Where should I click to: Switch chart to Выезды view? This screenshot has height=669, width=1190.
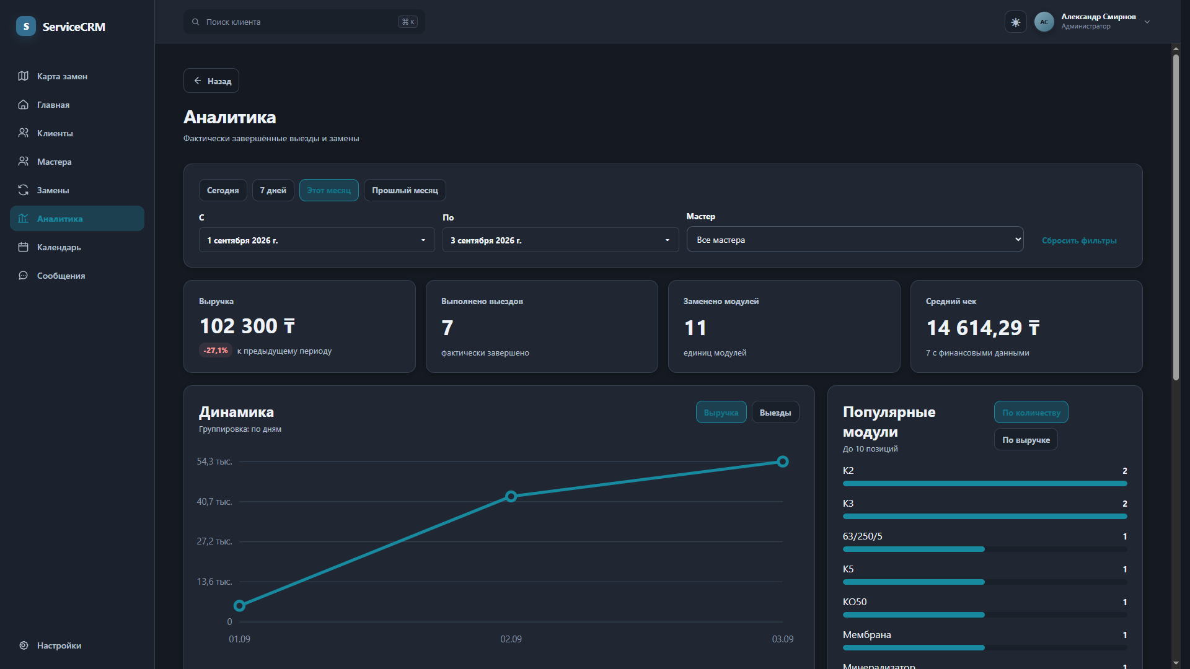775,413
